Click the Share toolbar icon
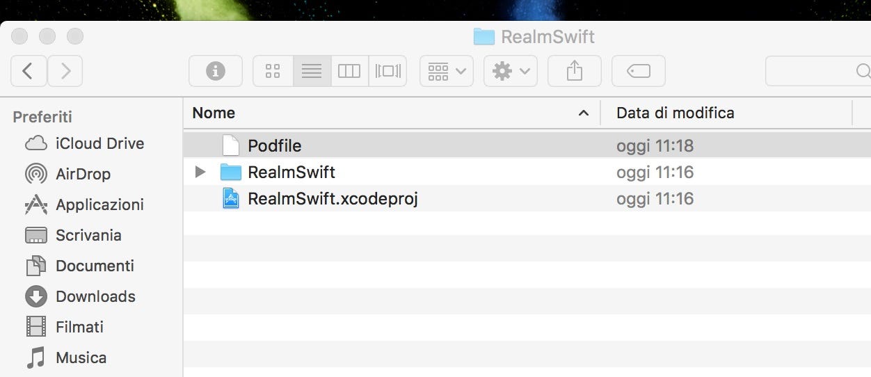The height and width of the screenshot is (377, 871). tap(575, 71)
